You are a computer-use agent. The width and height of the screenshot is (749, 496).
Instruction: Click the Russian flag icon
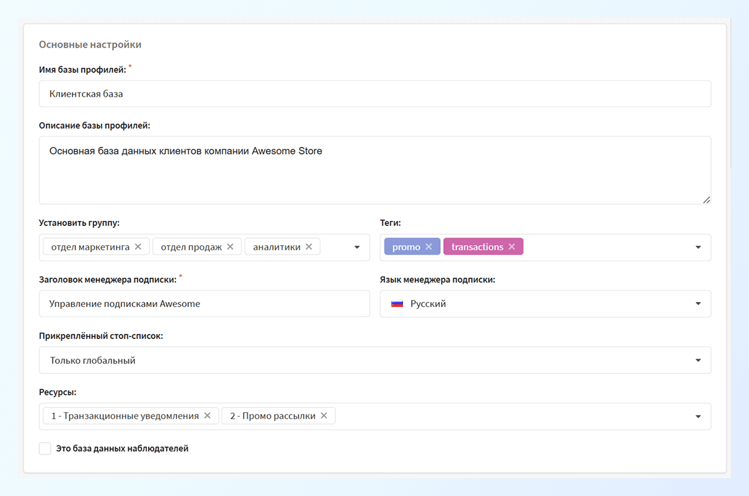[x=397, y=304]
